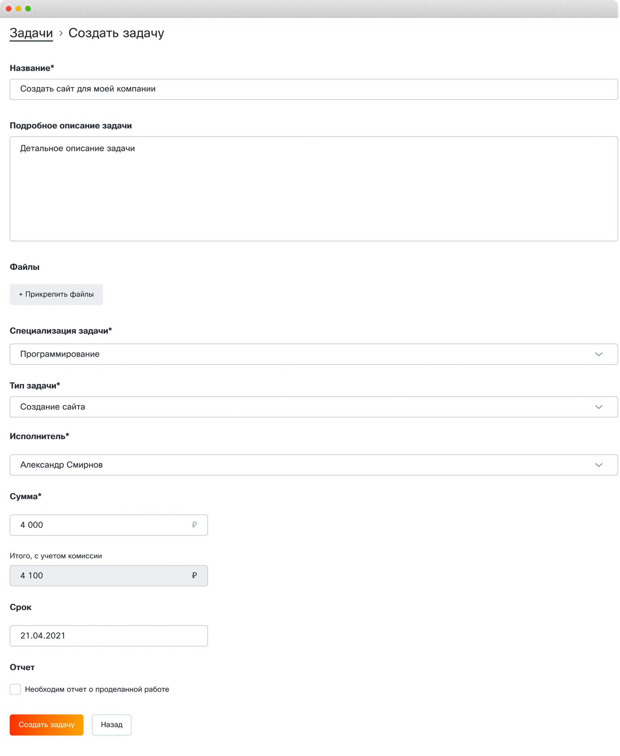Viewport: 620px width, 756px height.
Task: Click the green maximize window button
Action: point(28,8)
